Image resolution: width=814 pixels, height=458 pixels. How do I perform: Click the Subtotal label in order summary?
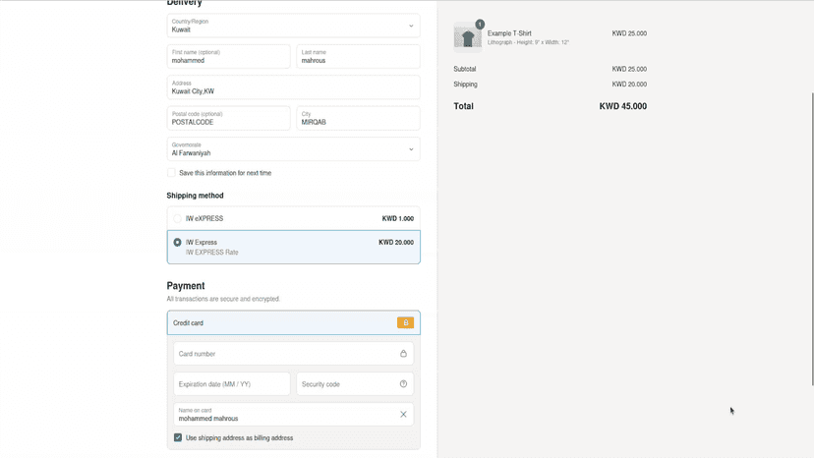465,69
